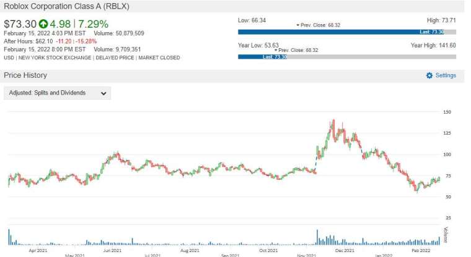Image resolution: width=471 pixels, height=257 pixels.
Task: Click the February 15, 2022 8:00 PM EST timestamp
Action: click(45, 49)
